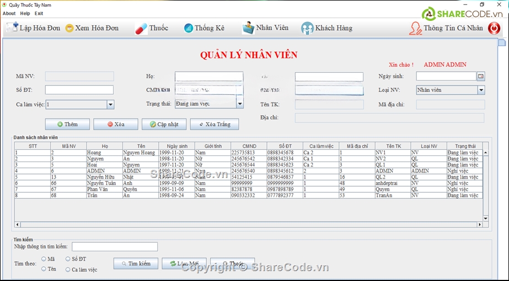Click the Ngày sinh column header
The image size is (509, 281).
pos(176,146)
